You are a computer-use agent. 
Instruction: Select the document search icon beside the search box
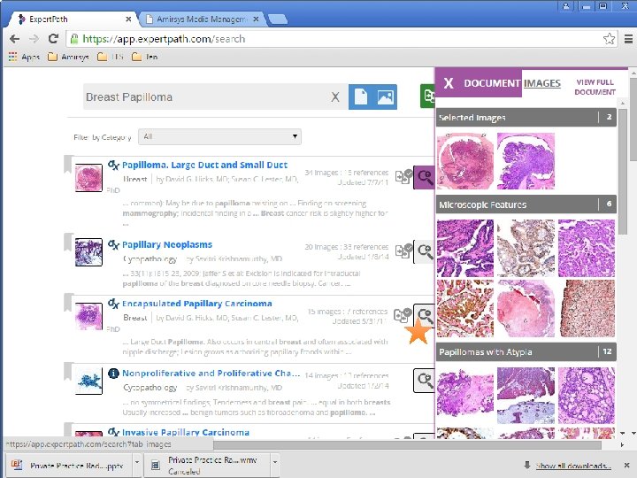[360, 96]
